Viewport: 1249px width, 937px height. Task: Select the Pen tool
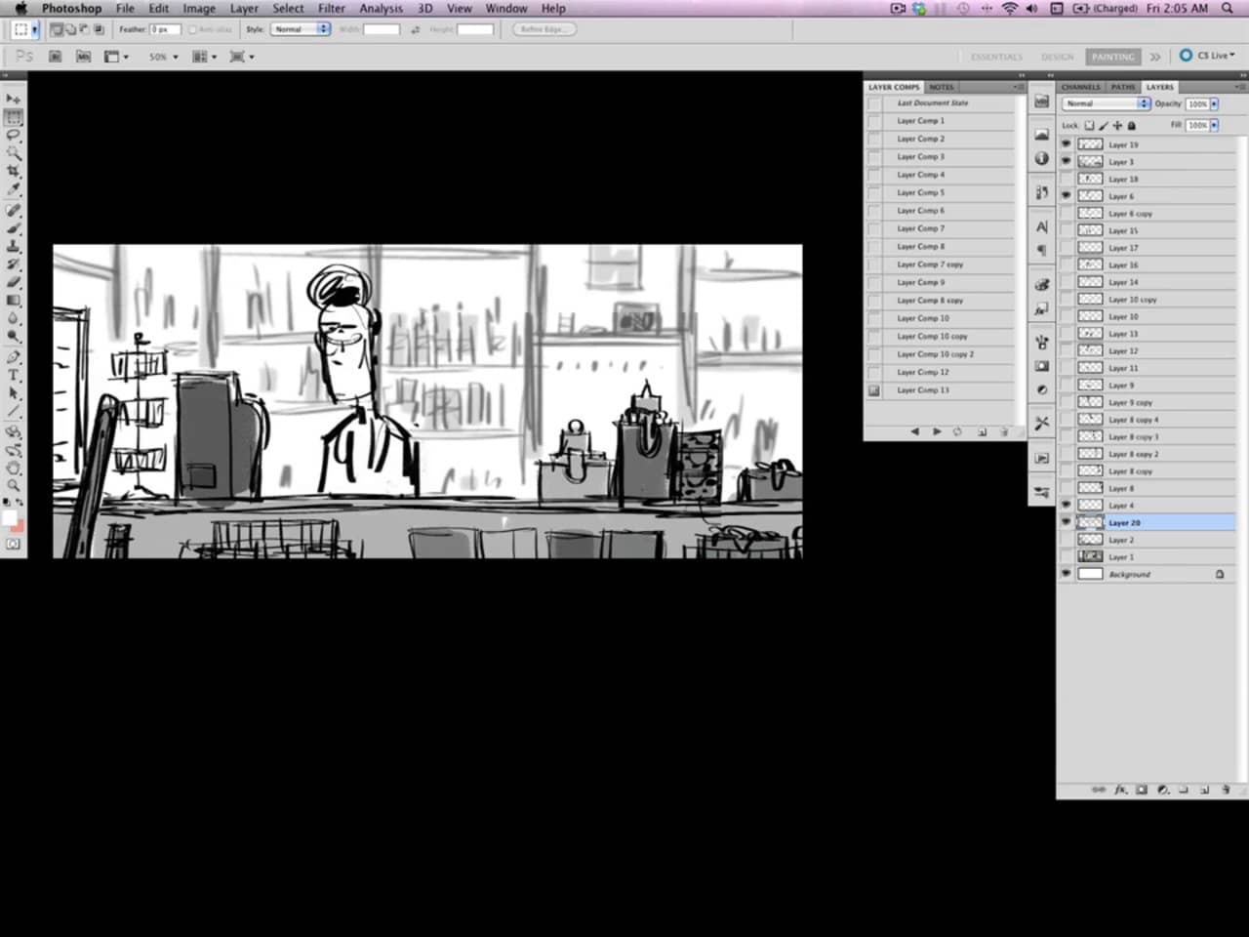[x=13, y=357]
